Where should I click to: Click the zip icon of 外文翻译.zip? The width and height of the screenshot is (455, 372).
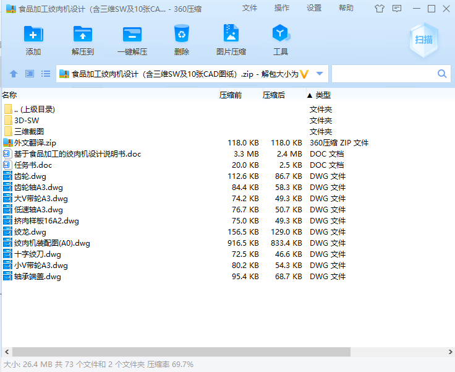click(x=8, y=142)
